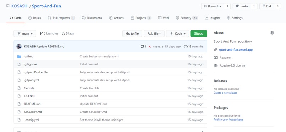Image resolution: width=286 pixels, height=132 pixels.
Task: Open the Issues tab
Action: 35,18
